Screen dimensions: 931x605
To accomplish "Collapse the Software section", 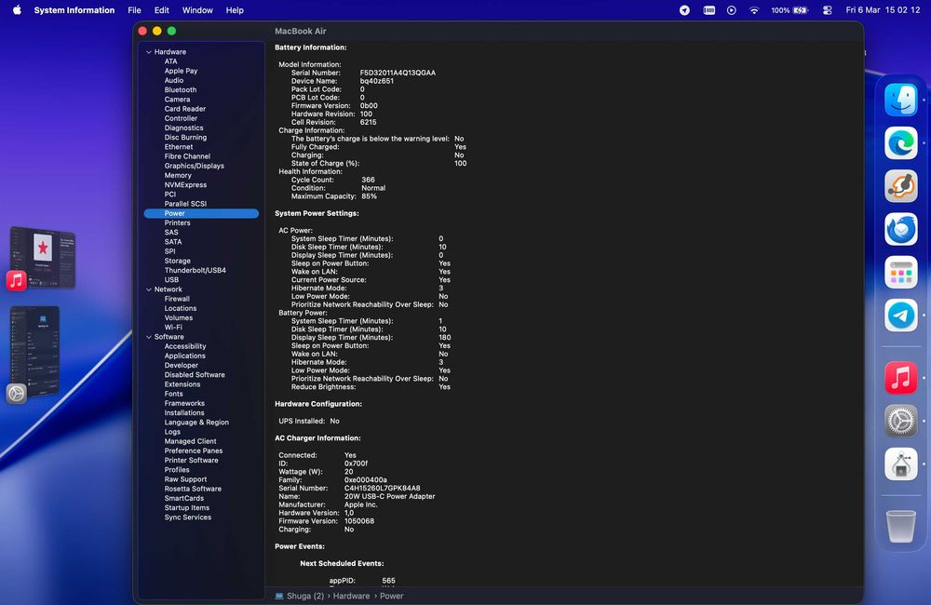I will 148,337.
